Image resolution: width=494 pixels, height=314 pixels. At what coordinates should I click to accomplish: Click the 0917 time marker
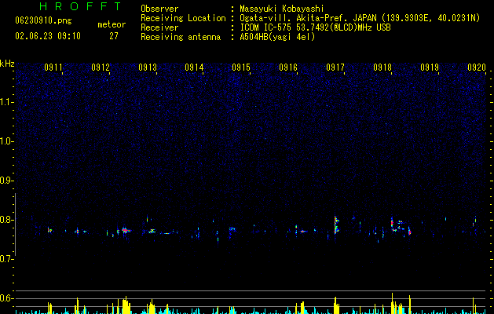(x=335, y=68)
